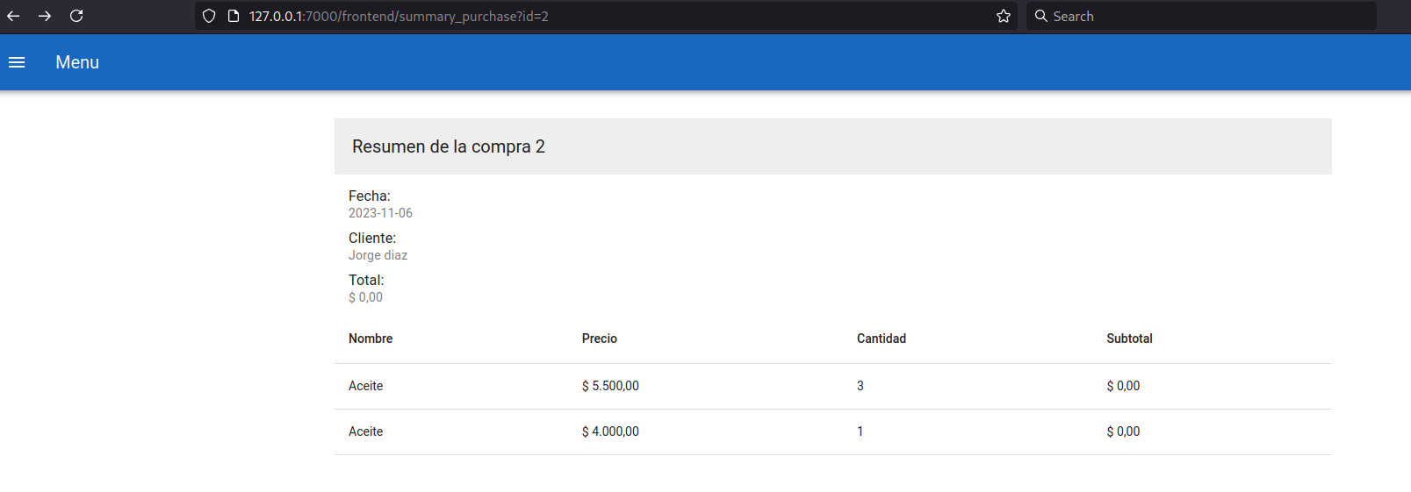Click the Subtotal column header

pos(1129,339)
